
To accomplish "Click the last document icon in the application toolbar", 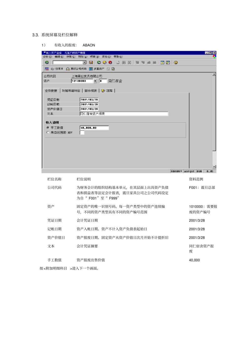I will point(113,69).
